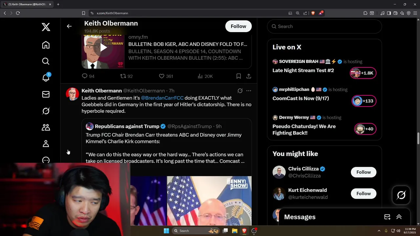Expand the Messages drawer
420x236 pixels.
coord(399,217)
